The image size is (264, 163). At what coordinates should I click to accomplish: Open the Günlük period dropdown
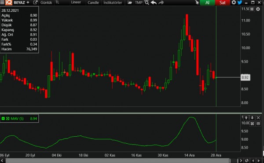[46, 3]
